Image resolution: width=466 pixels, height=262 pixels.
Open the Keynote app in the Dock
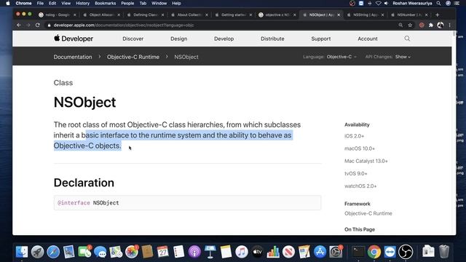coord(210,252)
